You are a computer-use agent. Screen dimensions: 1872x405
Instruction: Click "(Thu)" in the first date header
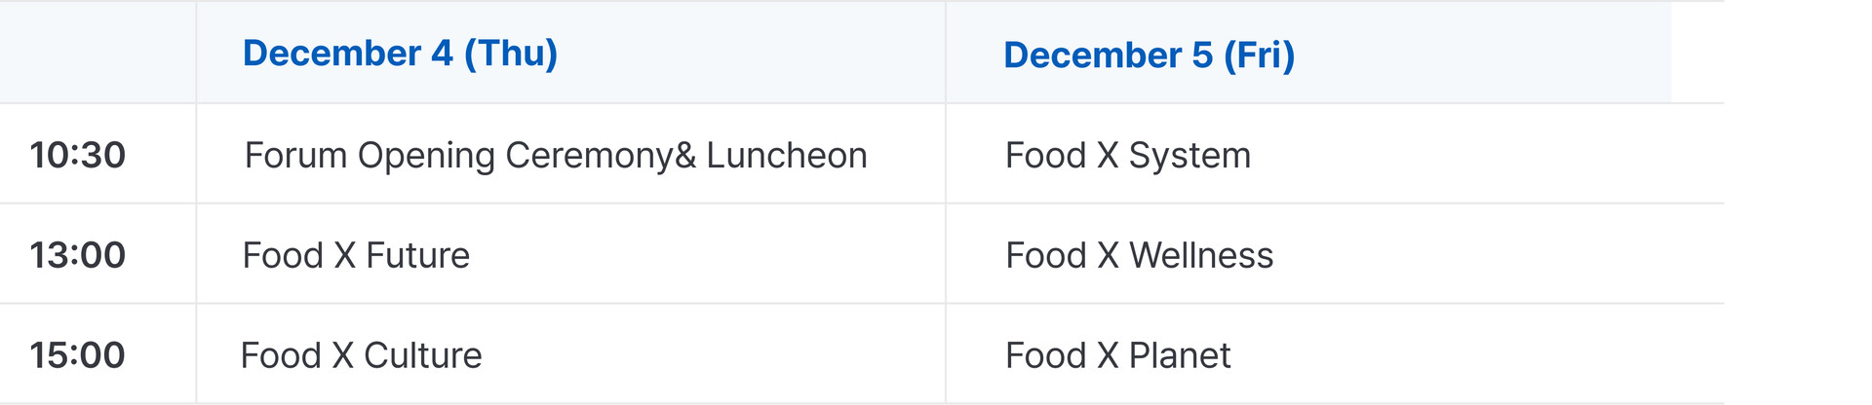(510, 54)
